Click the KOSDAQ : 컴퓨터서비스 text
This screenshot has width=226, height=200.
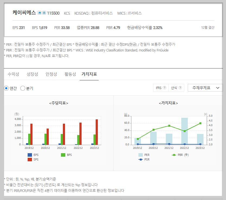pyautogui.click(x=93, y=13)
